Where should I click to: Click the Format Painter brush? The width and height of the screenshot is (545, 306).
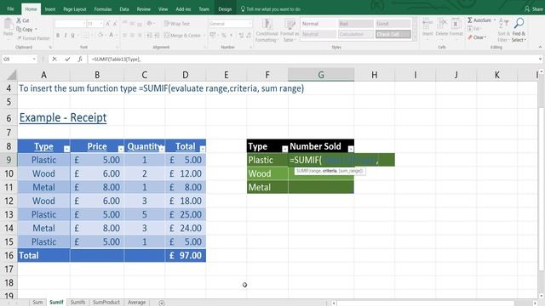click(20, 37)
